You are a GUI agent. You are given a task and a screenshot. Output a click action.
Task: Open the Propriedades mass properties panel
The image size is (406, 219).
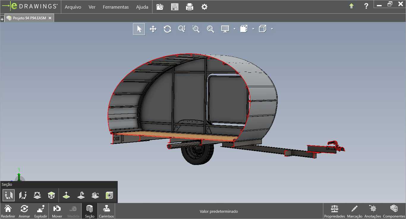pyautogui.click(x=334, y=211)
